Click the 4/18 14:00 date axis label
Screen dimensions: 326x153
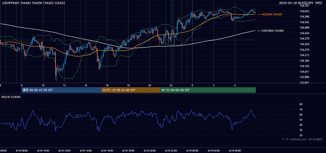[86, 151]
